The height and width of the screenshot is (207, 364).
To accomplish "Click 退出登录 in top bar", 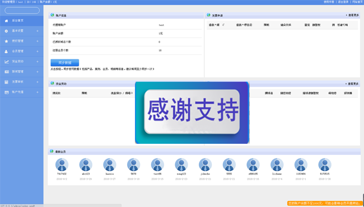I will (x=343, y=2).
